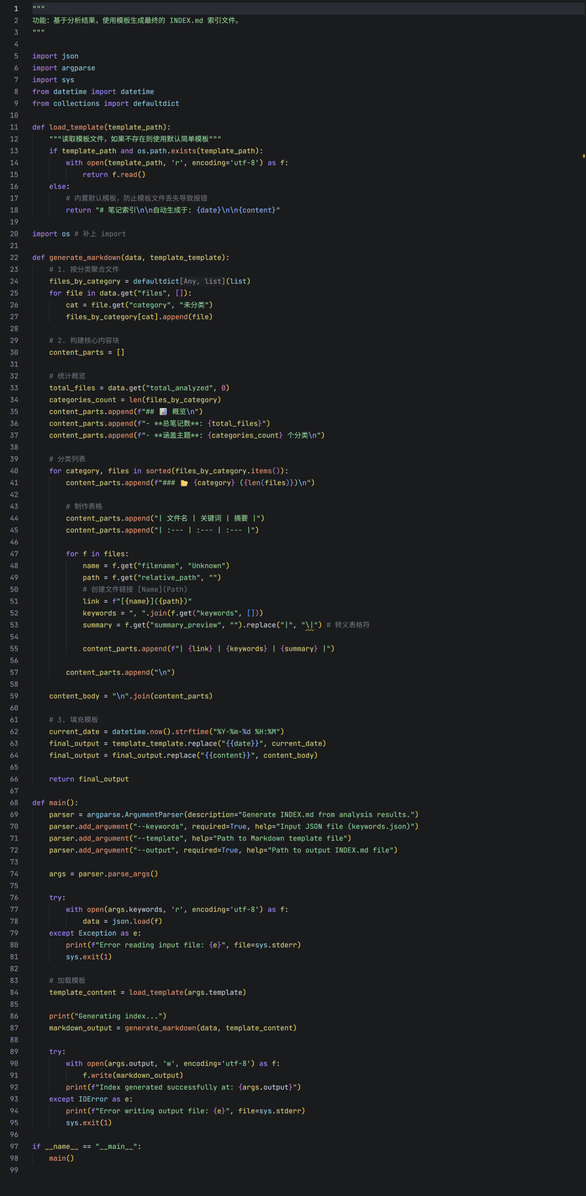
Task: Click 'content_parts = []' assignment
Action: pos(87,353)
